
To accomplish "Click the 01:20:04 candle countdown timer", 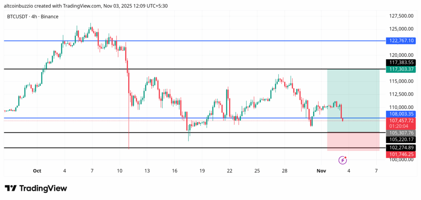I will [x=400, y=126].
